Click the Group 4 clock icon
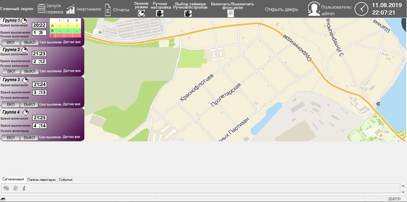Screen dimensions: 407x202 click(26, 112)
